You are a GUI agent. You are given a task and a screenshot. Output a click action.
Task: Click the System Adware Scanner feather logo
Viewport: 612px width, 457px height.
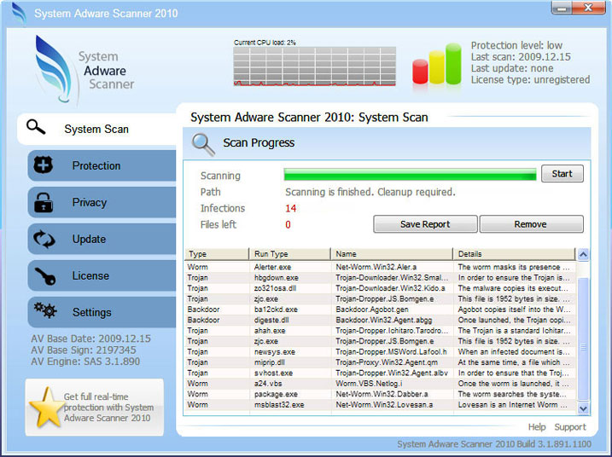[54, 69]
